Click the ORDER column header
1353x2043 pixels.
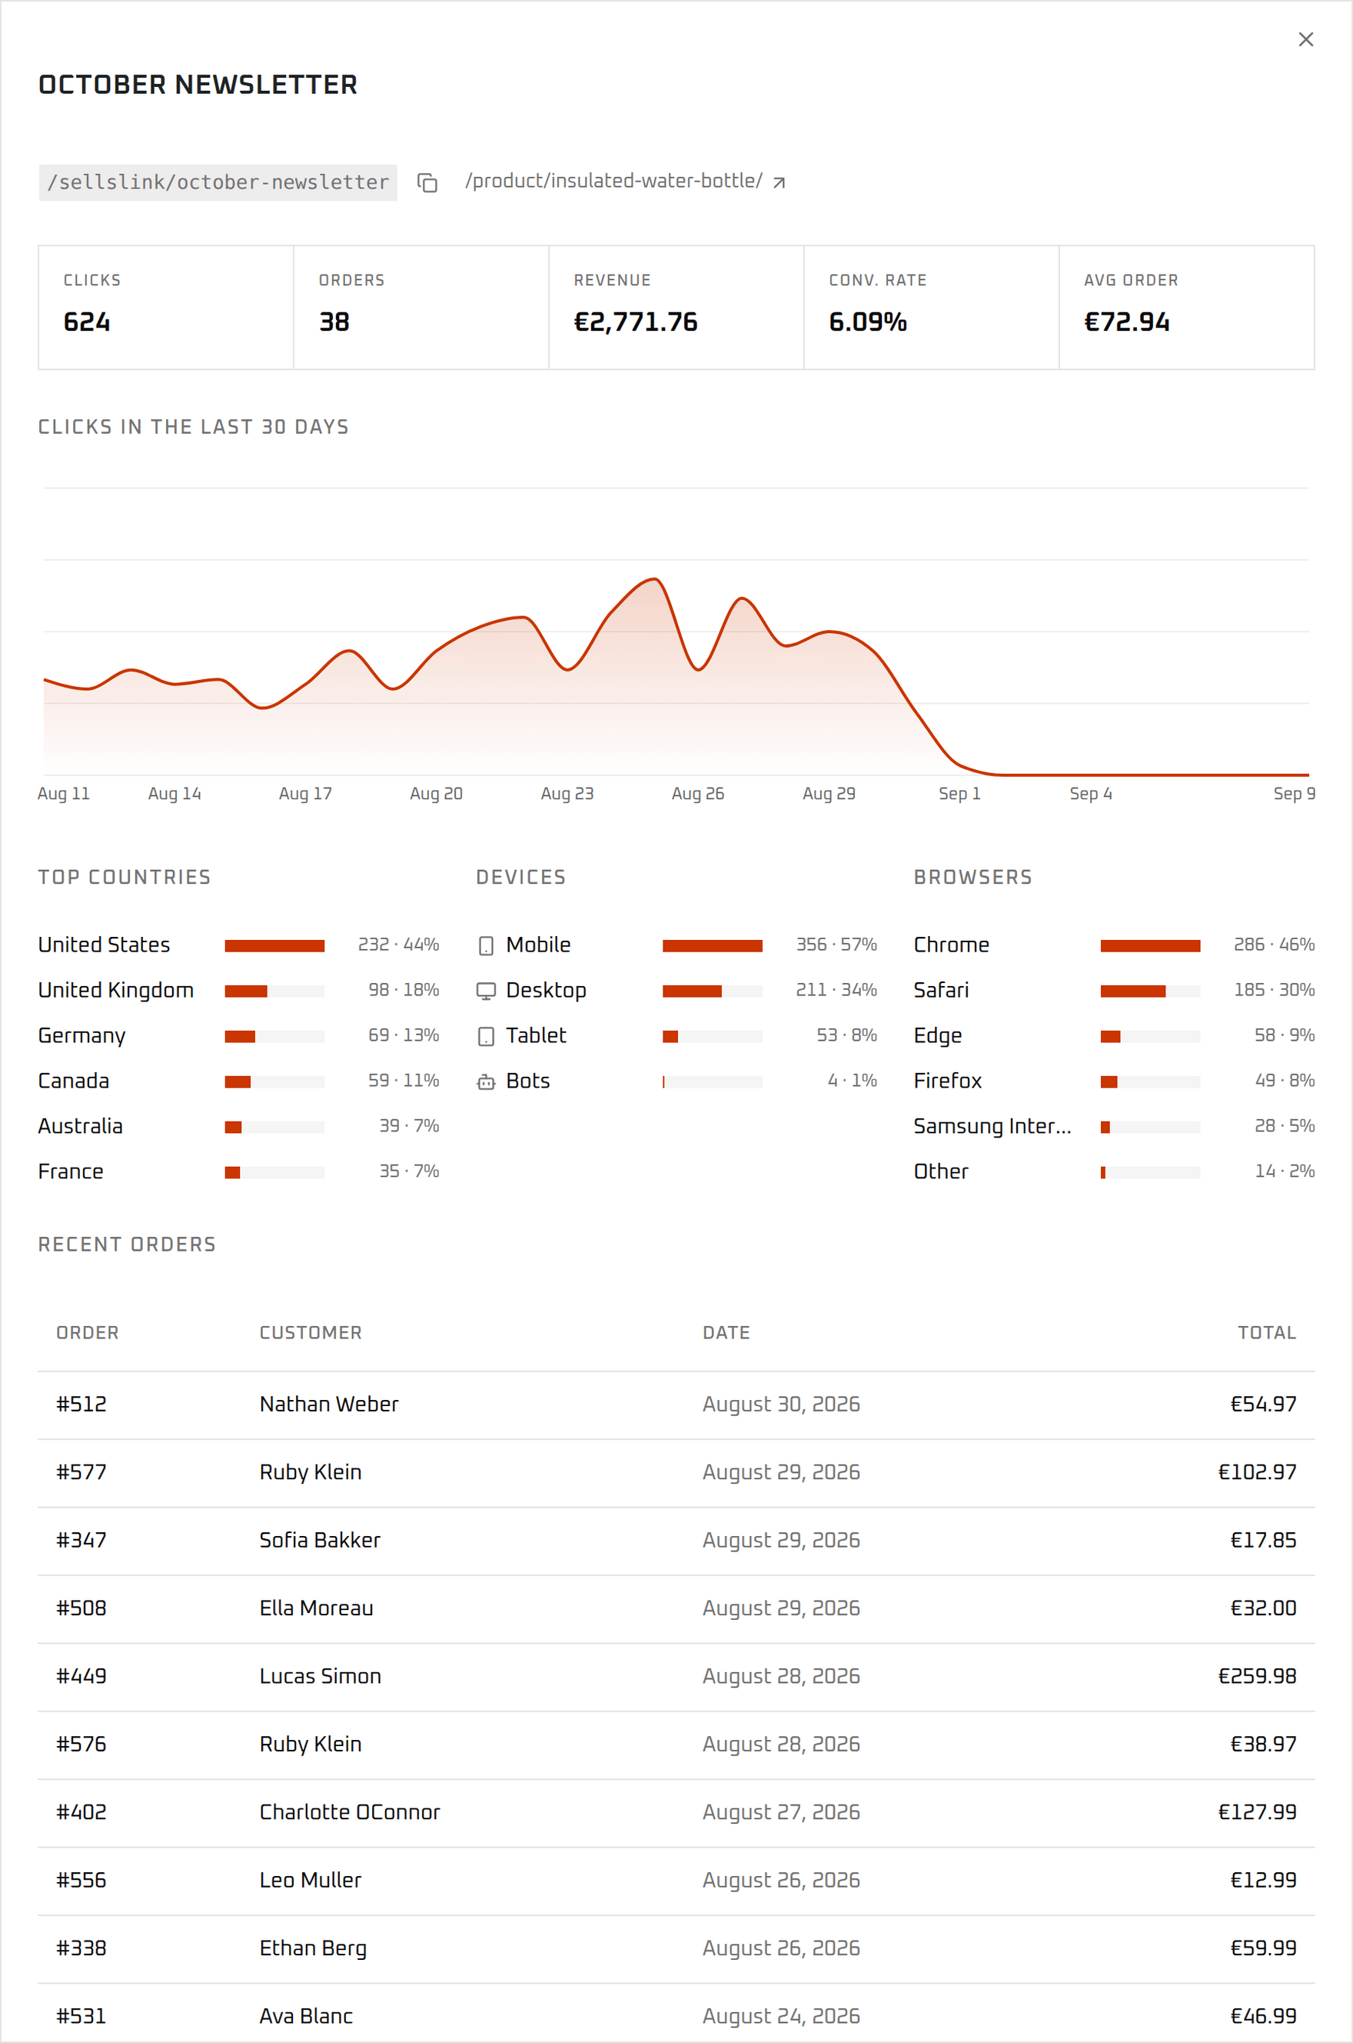[87, 1333]
